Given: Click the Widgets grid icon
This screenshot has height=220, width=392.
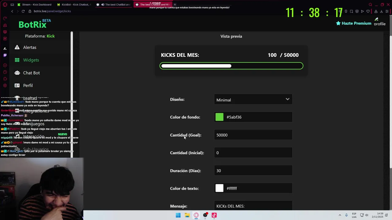Looking at the screenshot, I should [17, 60].
